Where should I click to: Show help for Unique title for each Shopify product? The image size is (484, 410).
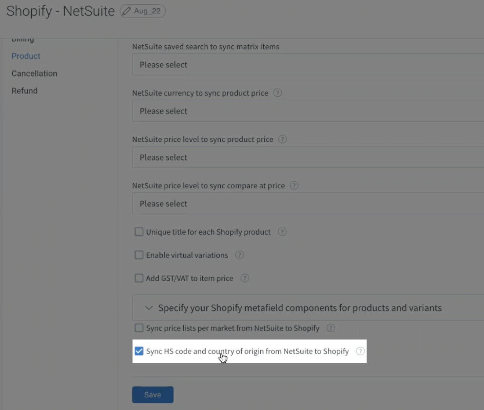tap(282, 232)
